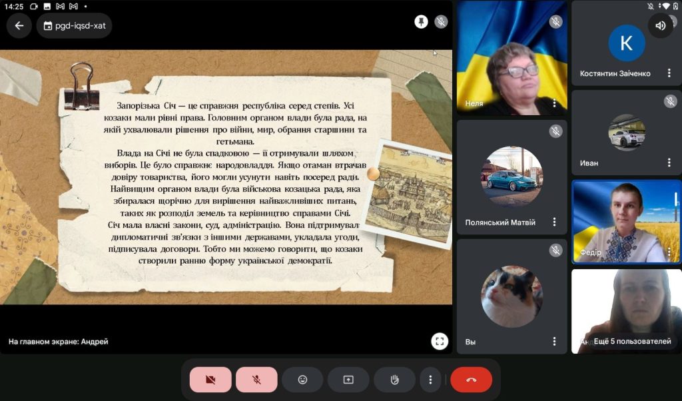
Task: Open options menu on Иван's tile
Action: [669, 163]
